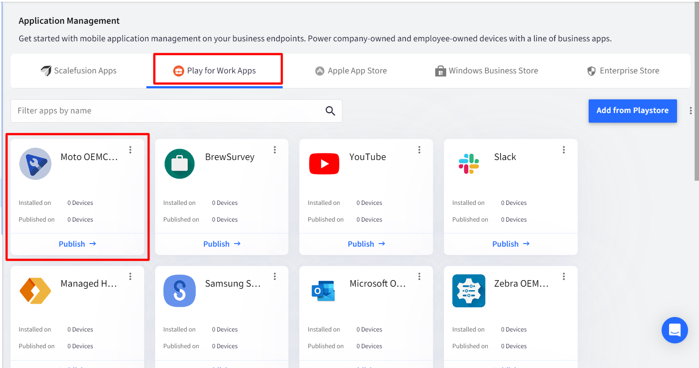Click the Apple App Store tab icon
This screenshot has width=699, height=368.
pos(320,71)
